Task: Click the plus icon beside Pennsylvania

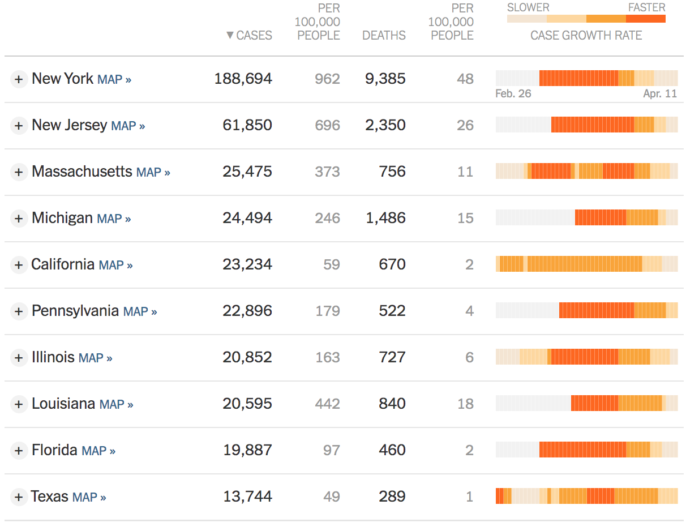Action: click(x=19, y=311)
